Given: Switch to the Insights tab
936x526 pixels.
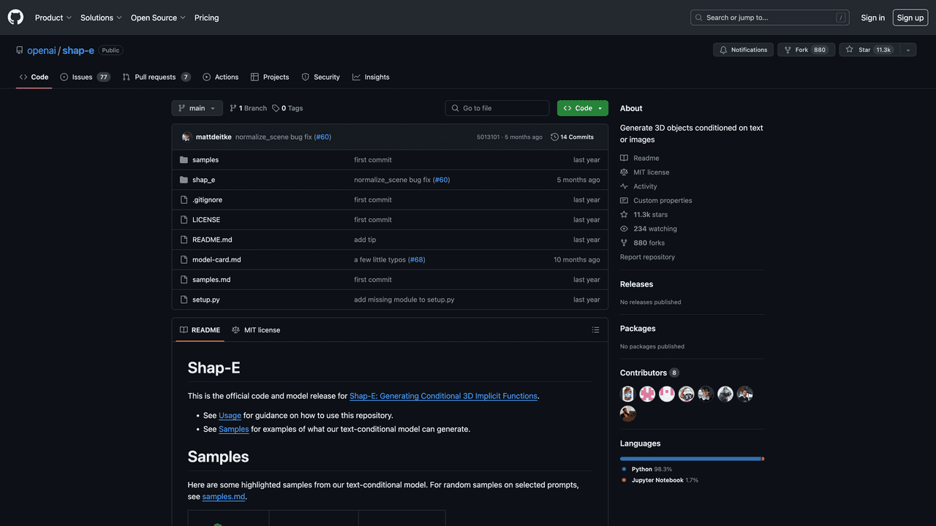Looking at the screenshot, I should coord(371,77).
